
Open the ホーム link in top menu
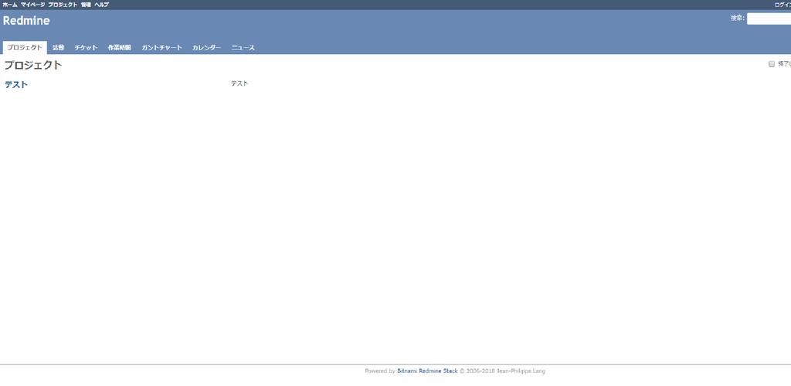point(10,5)
